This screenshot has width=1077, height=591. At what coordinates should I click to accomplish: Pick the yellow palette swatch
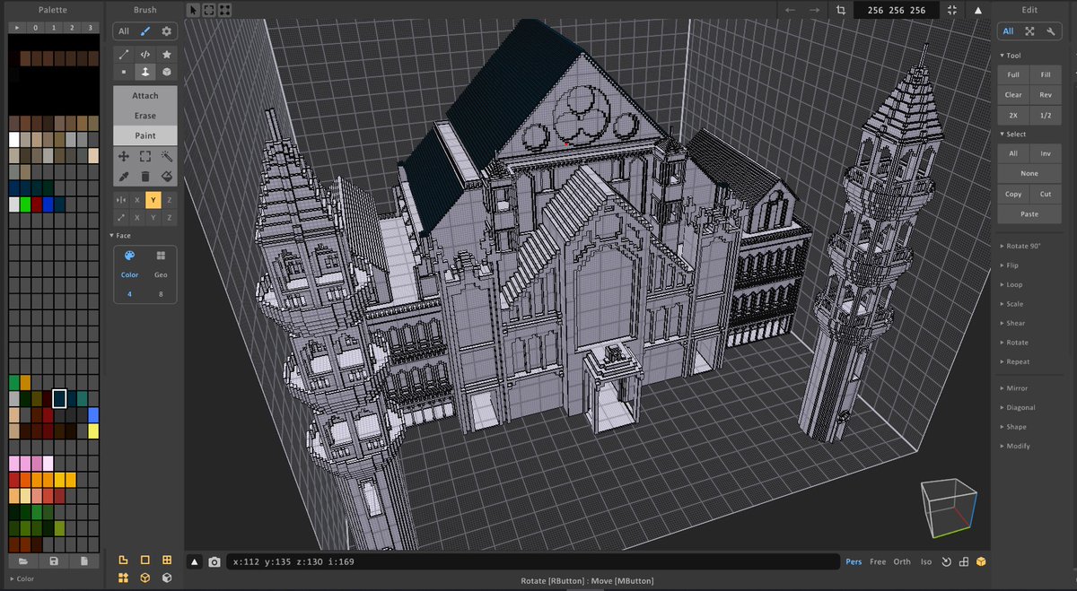tap(93, 430)
